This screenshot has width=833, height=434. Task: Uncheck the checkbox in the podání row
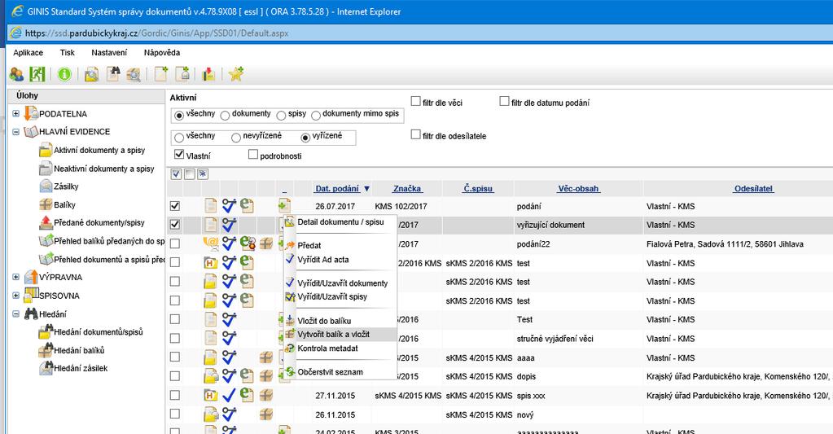tap(175, 205)
